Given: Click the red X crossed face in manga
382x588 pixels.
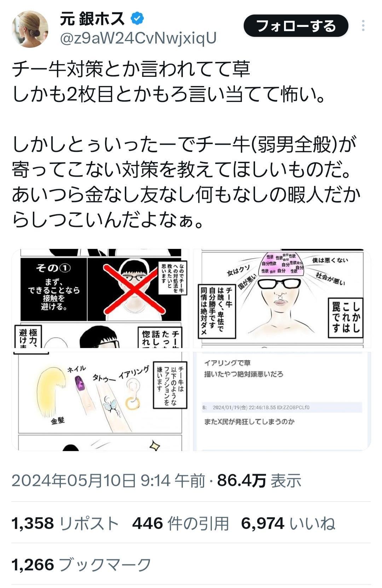Looking at the screenshot, I should click(134, 289).
